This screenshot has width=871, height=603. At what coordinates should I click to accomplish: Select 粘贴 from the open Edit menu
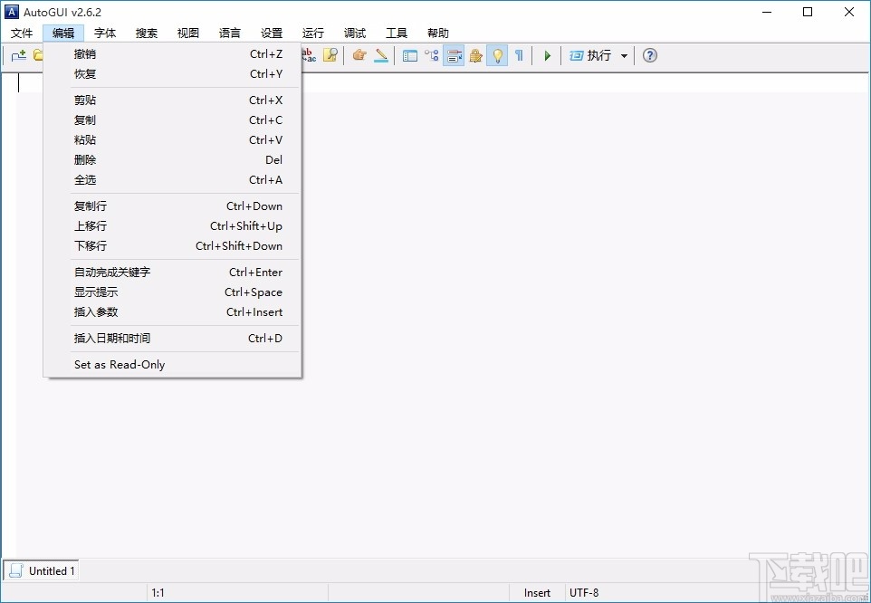[x=84, y=139]
